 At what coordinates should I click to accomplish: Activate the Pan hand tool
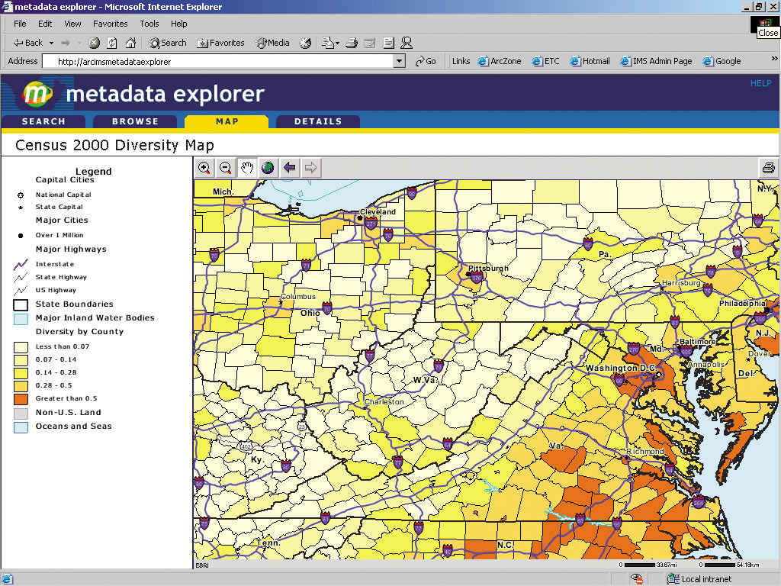pyautogui.click(x=247, y=168)
